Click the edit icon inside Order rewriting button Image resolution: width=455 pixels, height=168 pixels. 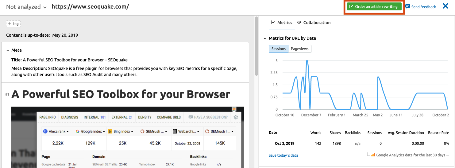point(351,6)
